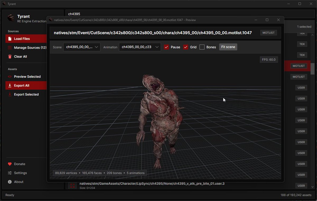Enable the Bones checkbox
Viewport: 317px width, 201px height.
(202, 47)
